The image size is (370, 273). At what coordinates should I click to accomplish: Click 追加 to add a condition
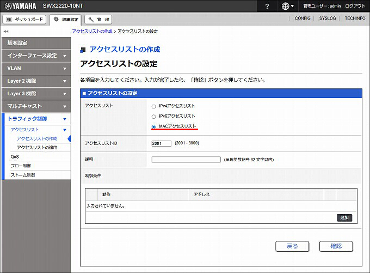(344, 217)
